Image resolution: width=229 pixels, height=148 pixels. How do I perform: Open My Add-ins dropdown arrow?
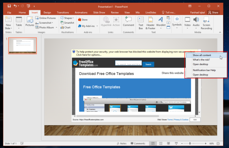(x=97, y=26)
